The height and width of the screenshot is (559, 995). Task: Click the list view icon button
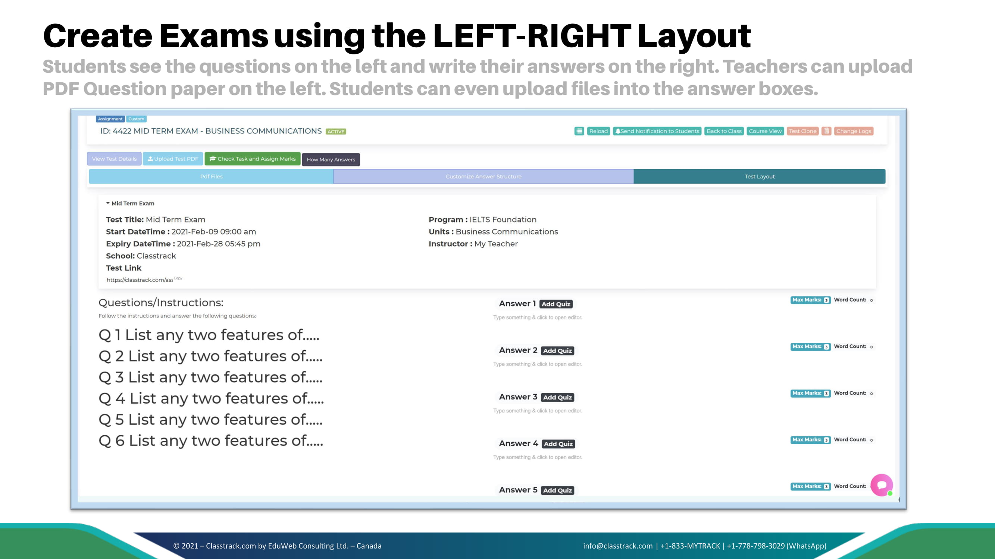[579, 131]
